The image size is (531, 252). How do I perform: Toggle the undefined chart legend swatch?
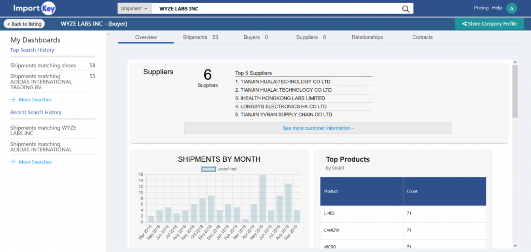point(208,169)
